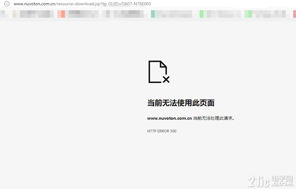
Task: Click the heading 当前无法使用此页面
Action: point(181,103)
